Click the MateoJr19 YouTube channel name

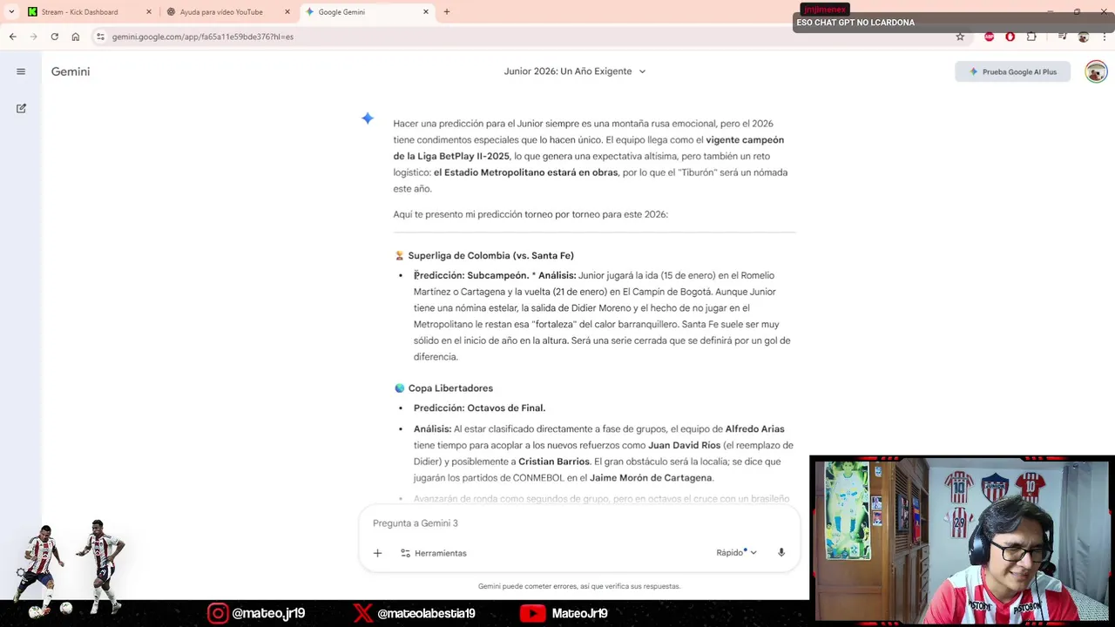pos(579,614)
